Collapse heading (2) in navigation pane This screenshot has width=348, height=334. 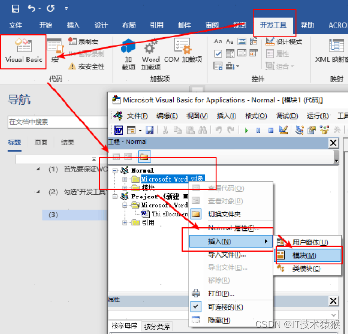pos(38,192)
